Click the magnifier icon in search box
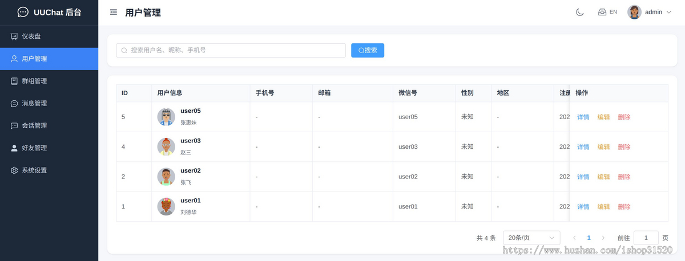 click(x=124, y=50)
